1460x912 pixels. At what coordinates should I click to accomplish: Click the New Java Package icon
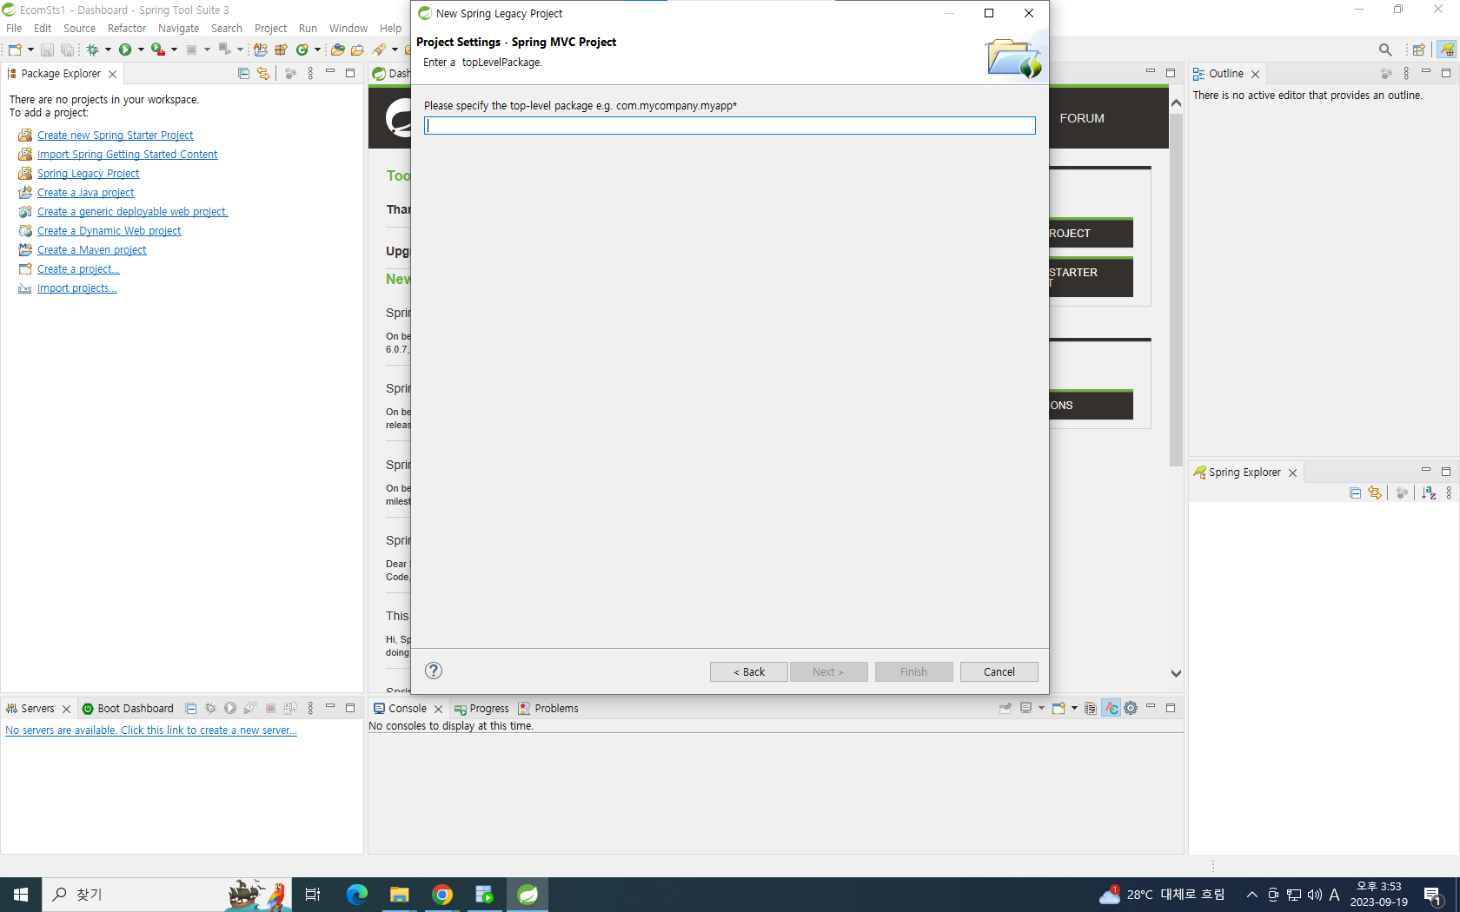click(281, 50)
